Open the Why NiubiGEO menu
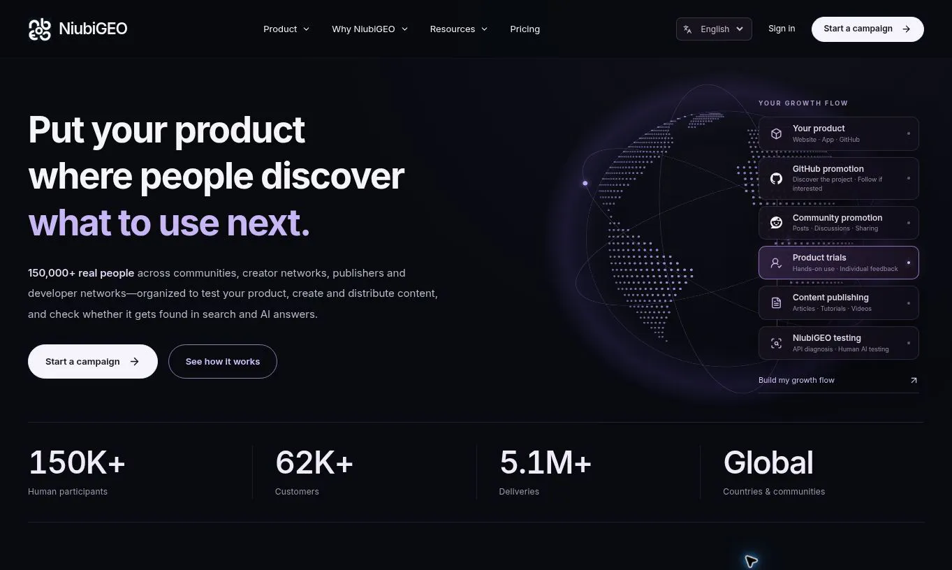Screen dimensions: 952x570 tap(370, 29)
